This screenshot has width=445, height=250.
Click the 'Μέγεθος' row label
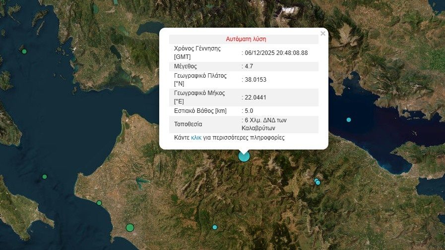point(186,66)
